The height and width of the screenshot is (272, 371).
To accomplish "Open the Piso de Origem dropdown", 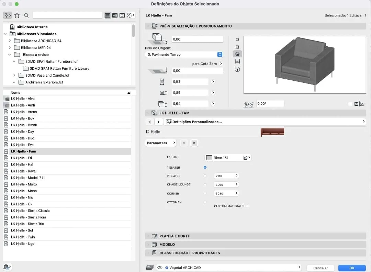I will point(184,55).
